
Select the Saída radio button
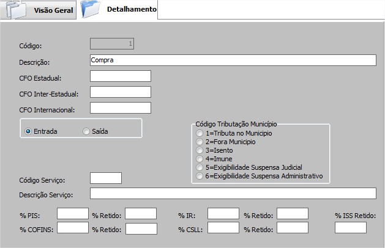click(86, 131)
